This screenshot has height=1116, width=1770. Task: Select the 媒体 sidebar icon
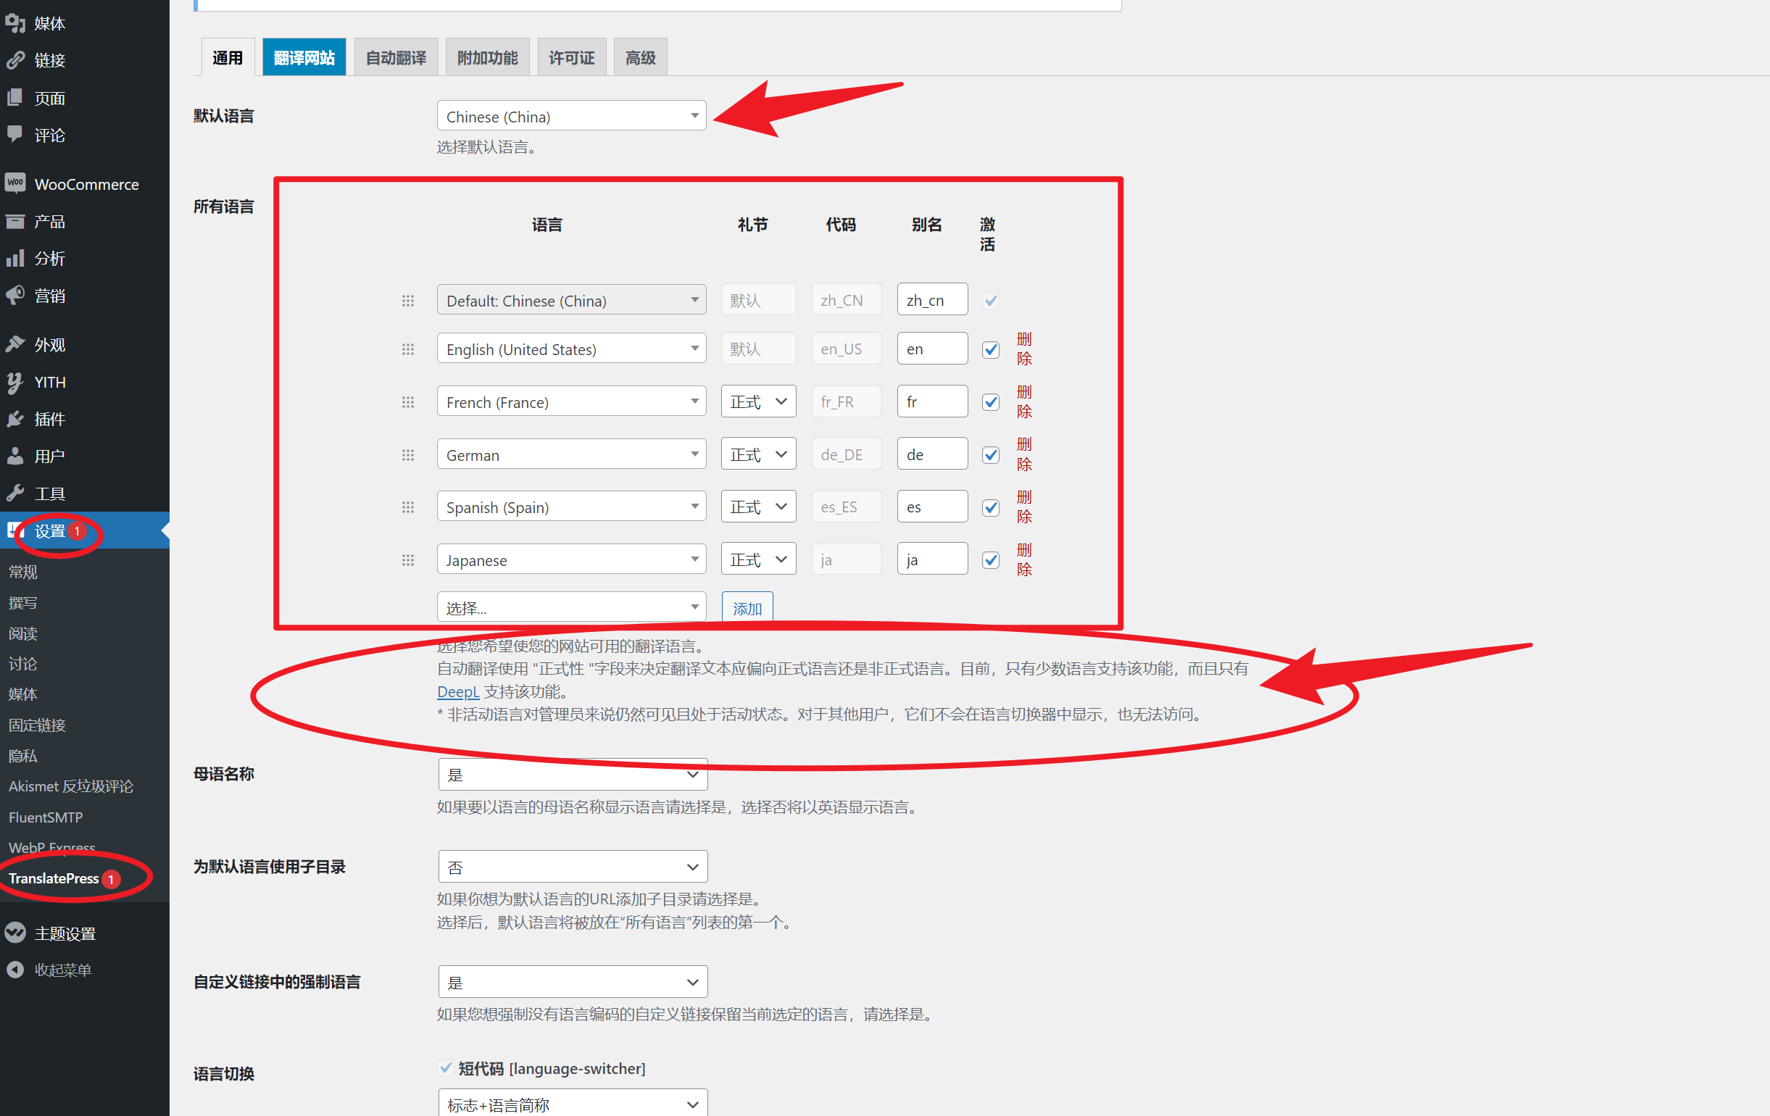point(15,22)
